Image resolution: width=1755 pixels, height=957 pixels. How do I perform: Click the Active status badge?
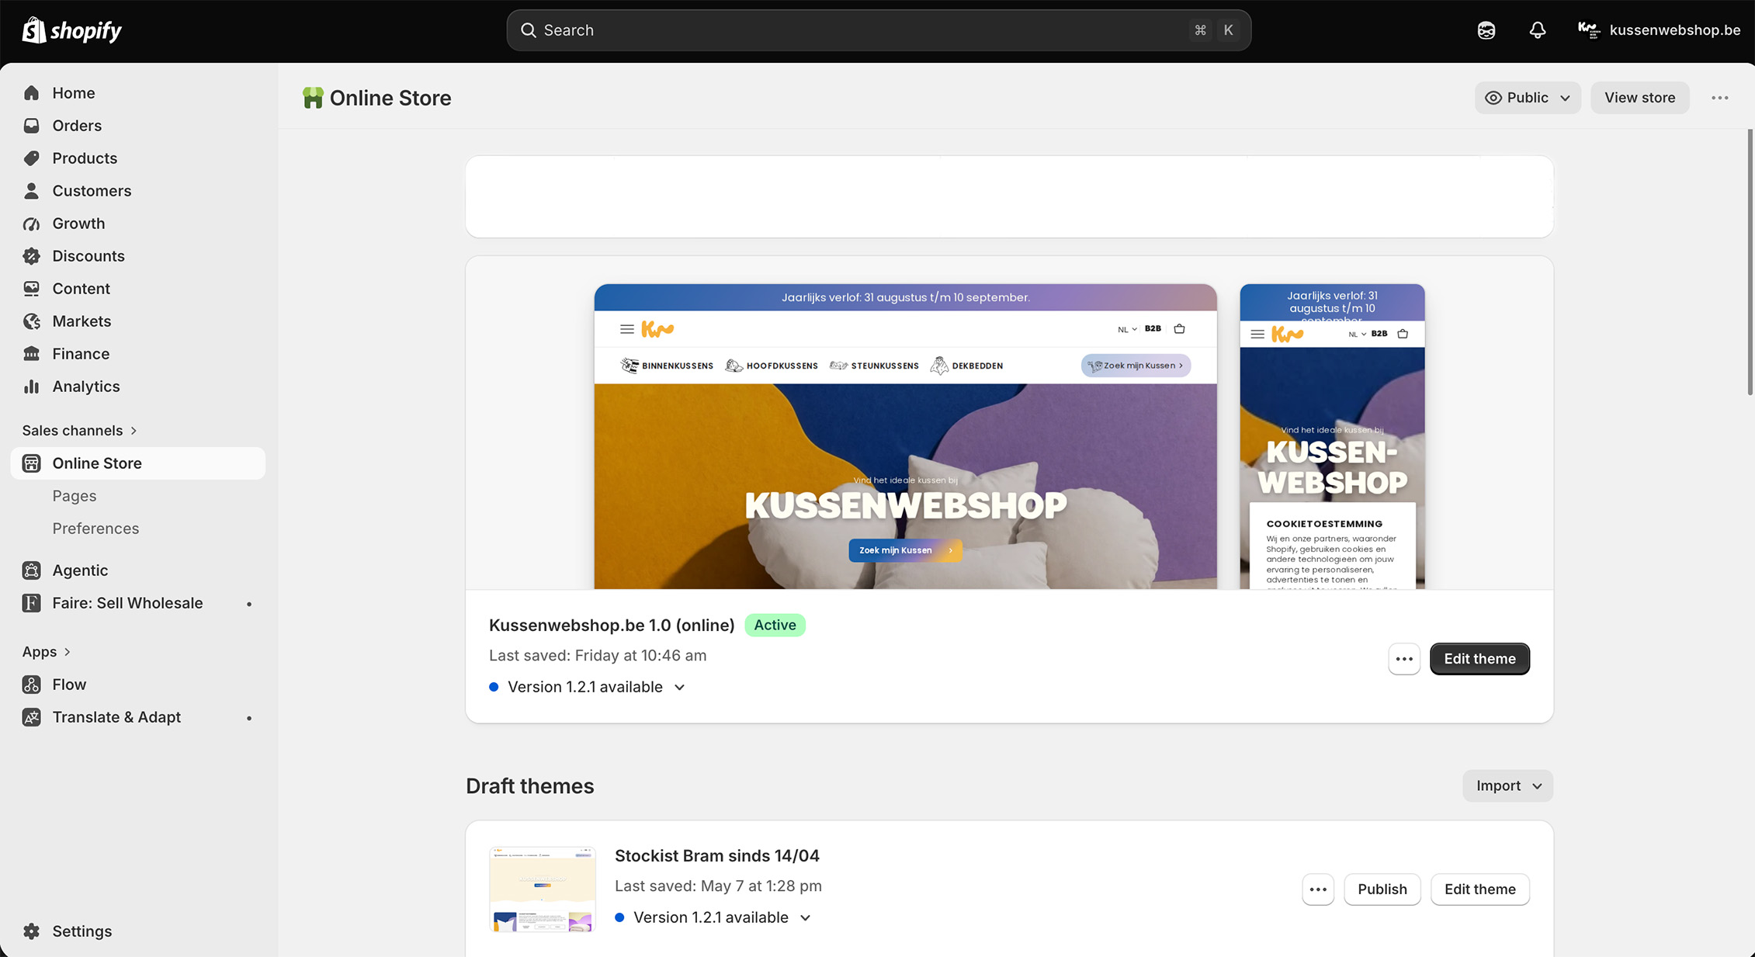tap(775, 625)
